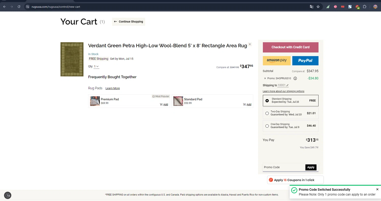Viewport: 381px width, 201px height.
Task: Open shipping options learn more link
Action: (x=283, y=91)
